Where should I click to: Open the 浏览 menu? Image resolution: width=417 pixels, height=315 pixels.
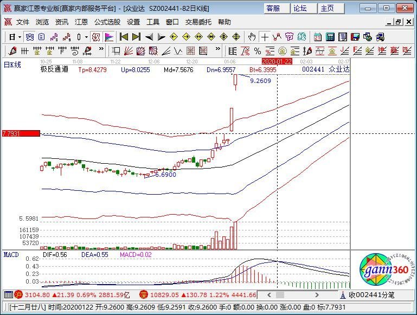42,22
